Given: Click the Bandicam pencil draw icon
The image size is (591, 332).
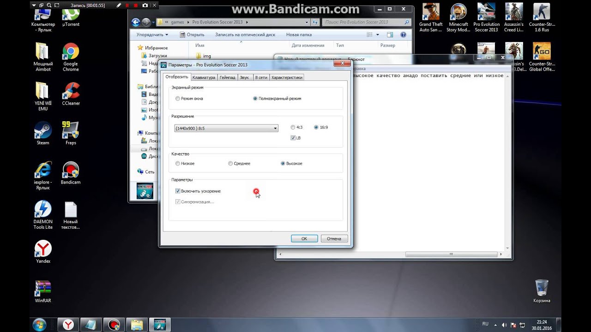Looking at the screenshot, I should pyautogui.click(x=119, y=6).
